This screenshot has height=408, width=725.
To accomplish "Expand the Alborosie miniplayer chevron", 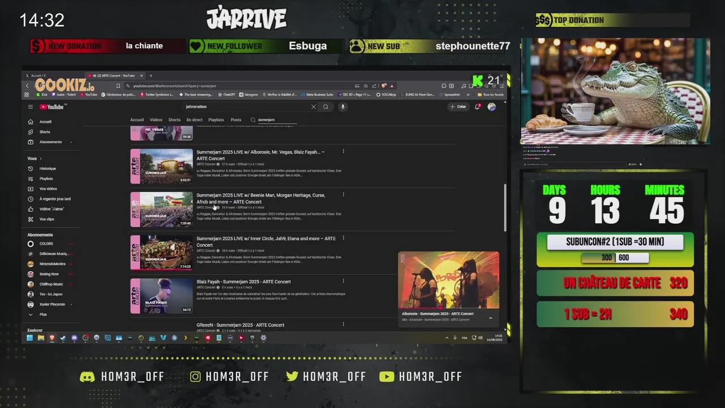I will click(x=491, y=318).
